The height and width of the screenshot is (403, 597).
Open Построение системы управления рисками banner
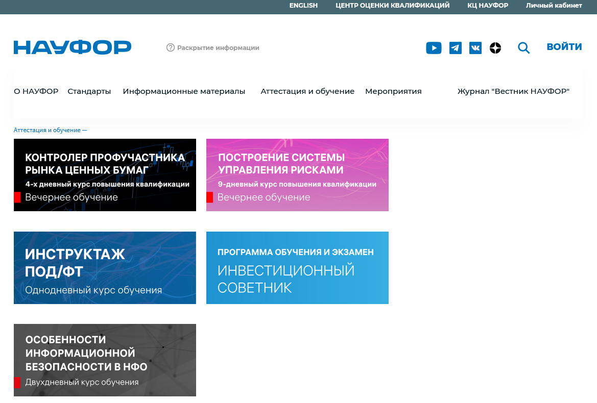pos(297,175)
